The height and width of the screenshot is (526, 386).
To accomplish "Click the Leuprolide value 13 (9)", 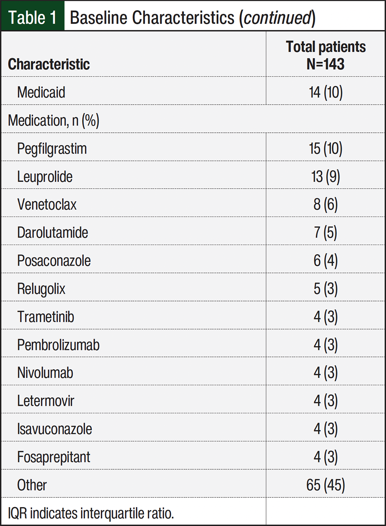I will pyautogui.click(x=325, y=177).
